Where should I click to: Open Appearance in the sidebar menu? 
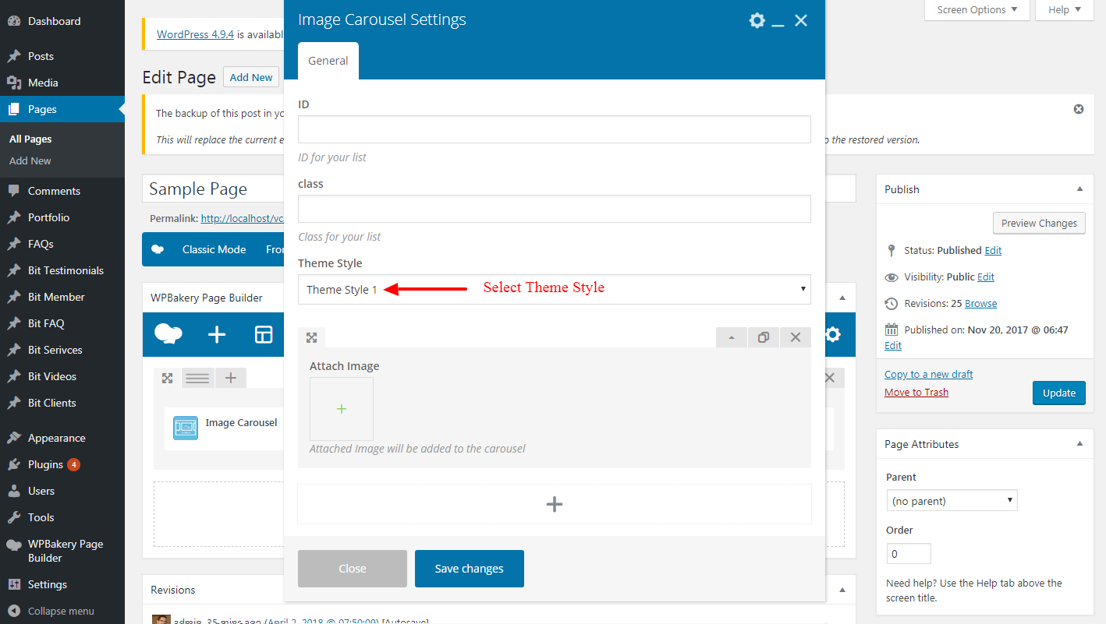click(56, 438)
